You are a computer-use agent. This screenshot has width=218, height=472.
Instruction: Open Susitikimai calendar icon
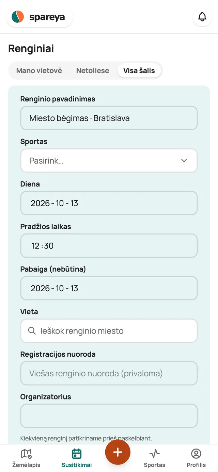pos(77,454)
